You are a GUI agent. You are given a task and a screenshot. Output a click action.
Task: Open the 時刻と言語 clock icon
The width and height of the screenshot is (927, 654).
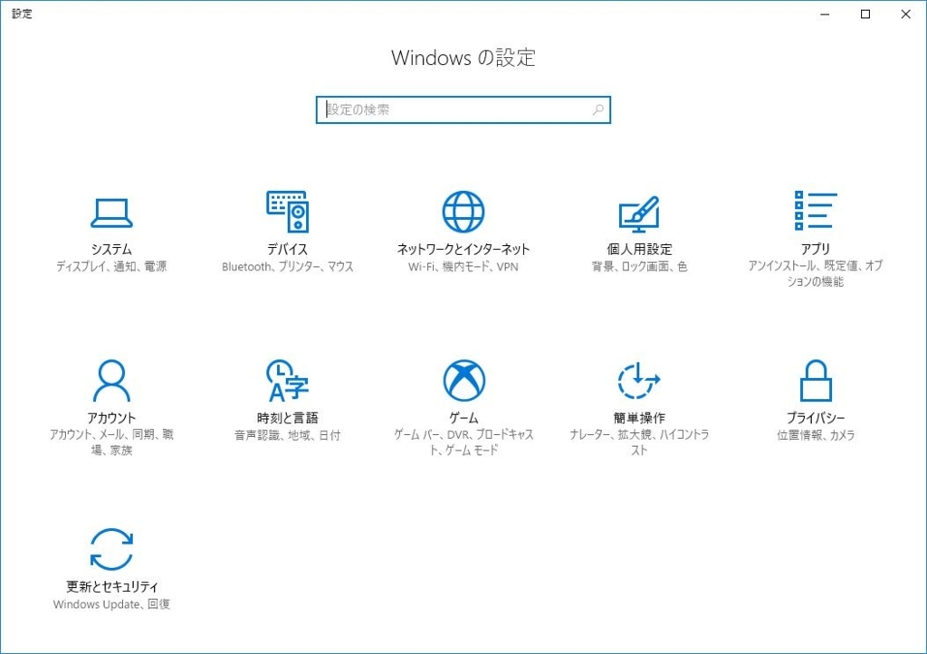click(287, 381)
